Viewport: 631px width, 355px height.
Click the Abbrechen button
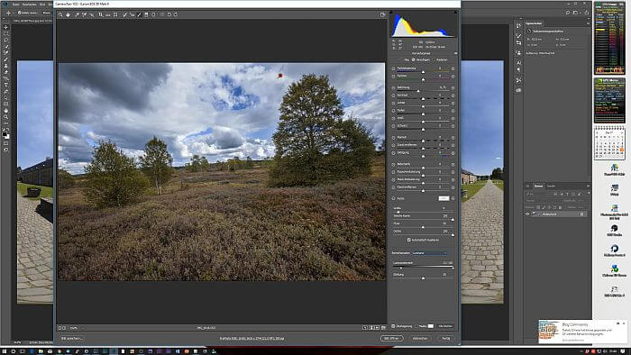(x=420, y=339)
